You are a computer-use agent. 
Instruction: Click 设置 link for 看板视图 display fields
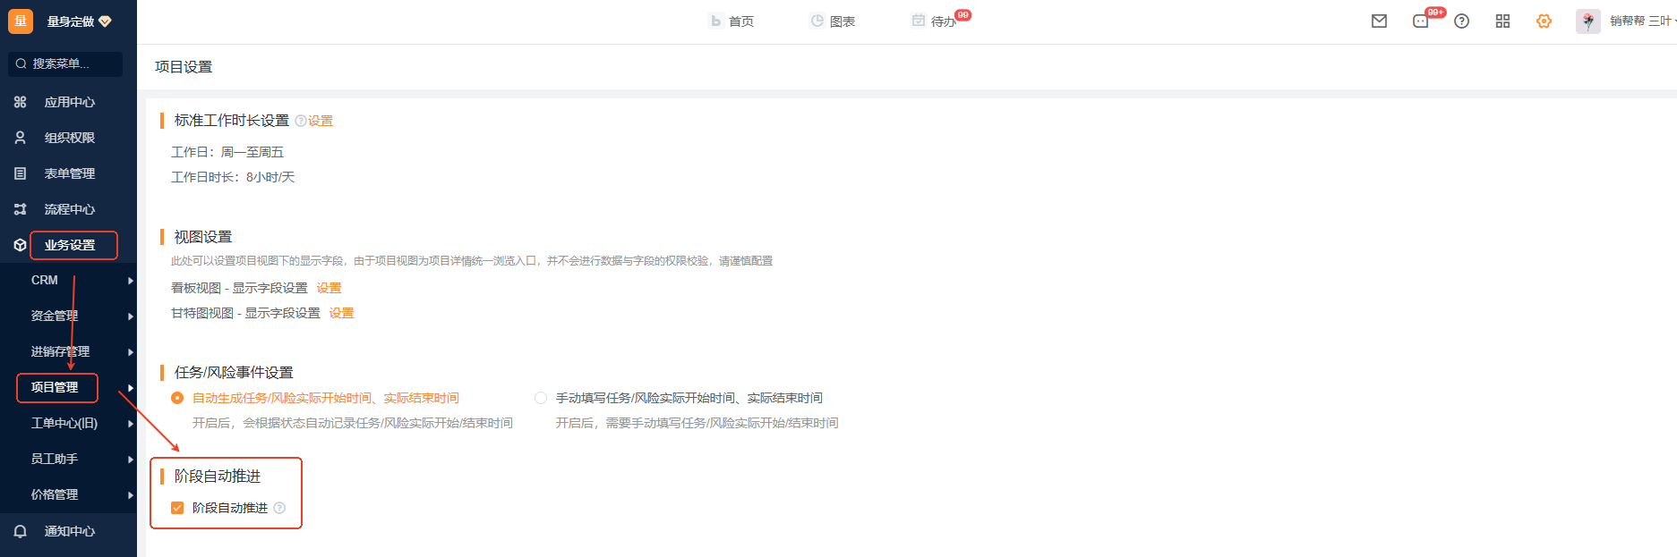329,288
